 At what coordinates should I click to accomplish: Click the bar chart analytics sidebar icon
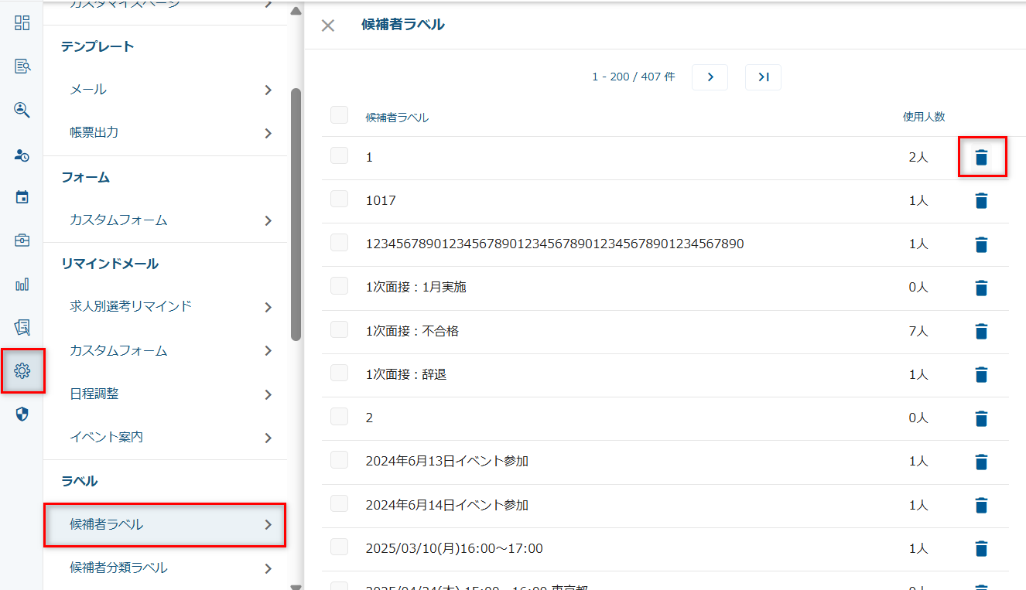click(22, 285)
